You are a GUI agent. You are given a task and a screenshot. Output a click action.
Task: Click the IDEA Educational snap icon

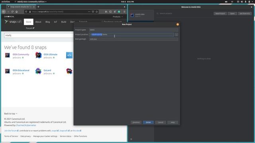click(x=7, y=71)
